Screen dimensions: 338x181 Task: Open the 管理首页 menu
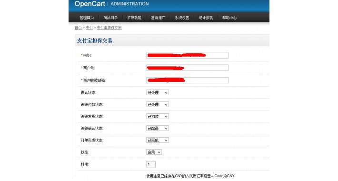click(87, 18)
